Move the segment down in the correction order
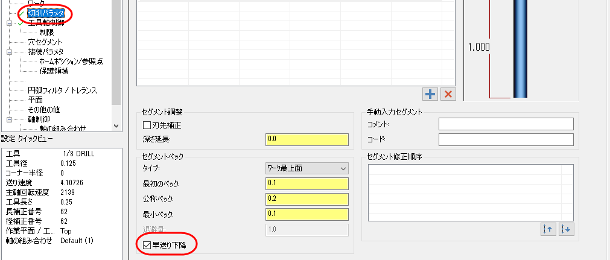 coord(567,229)
